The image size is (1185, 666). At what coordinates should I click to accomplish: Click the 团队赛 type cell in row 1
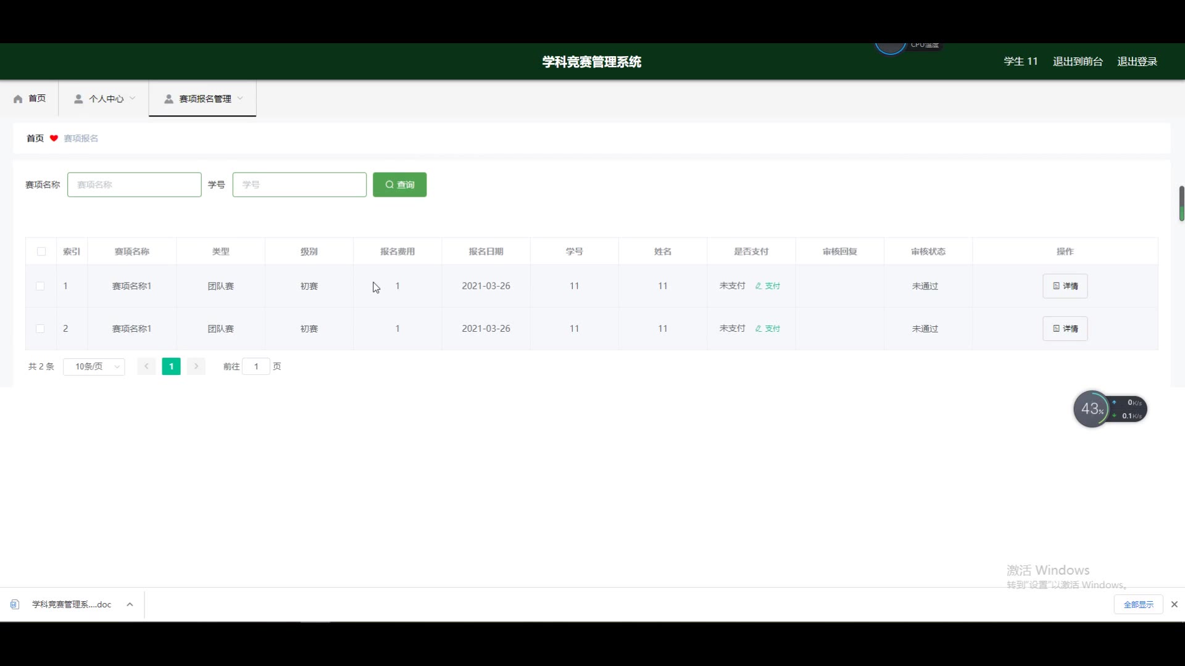tap(220, 286)
